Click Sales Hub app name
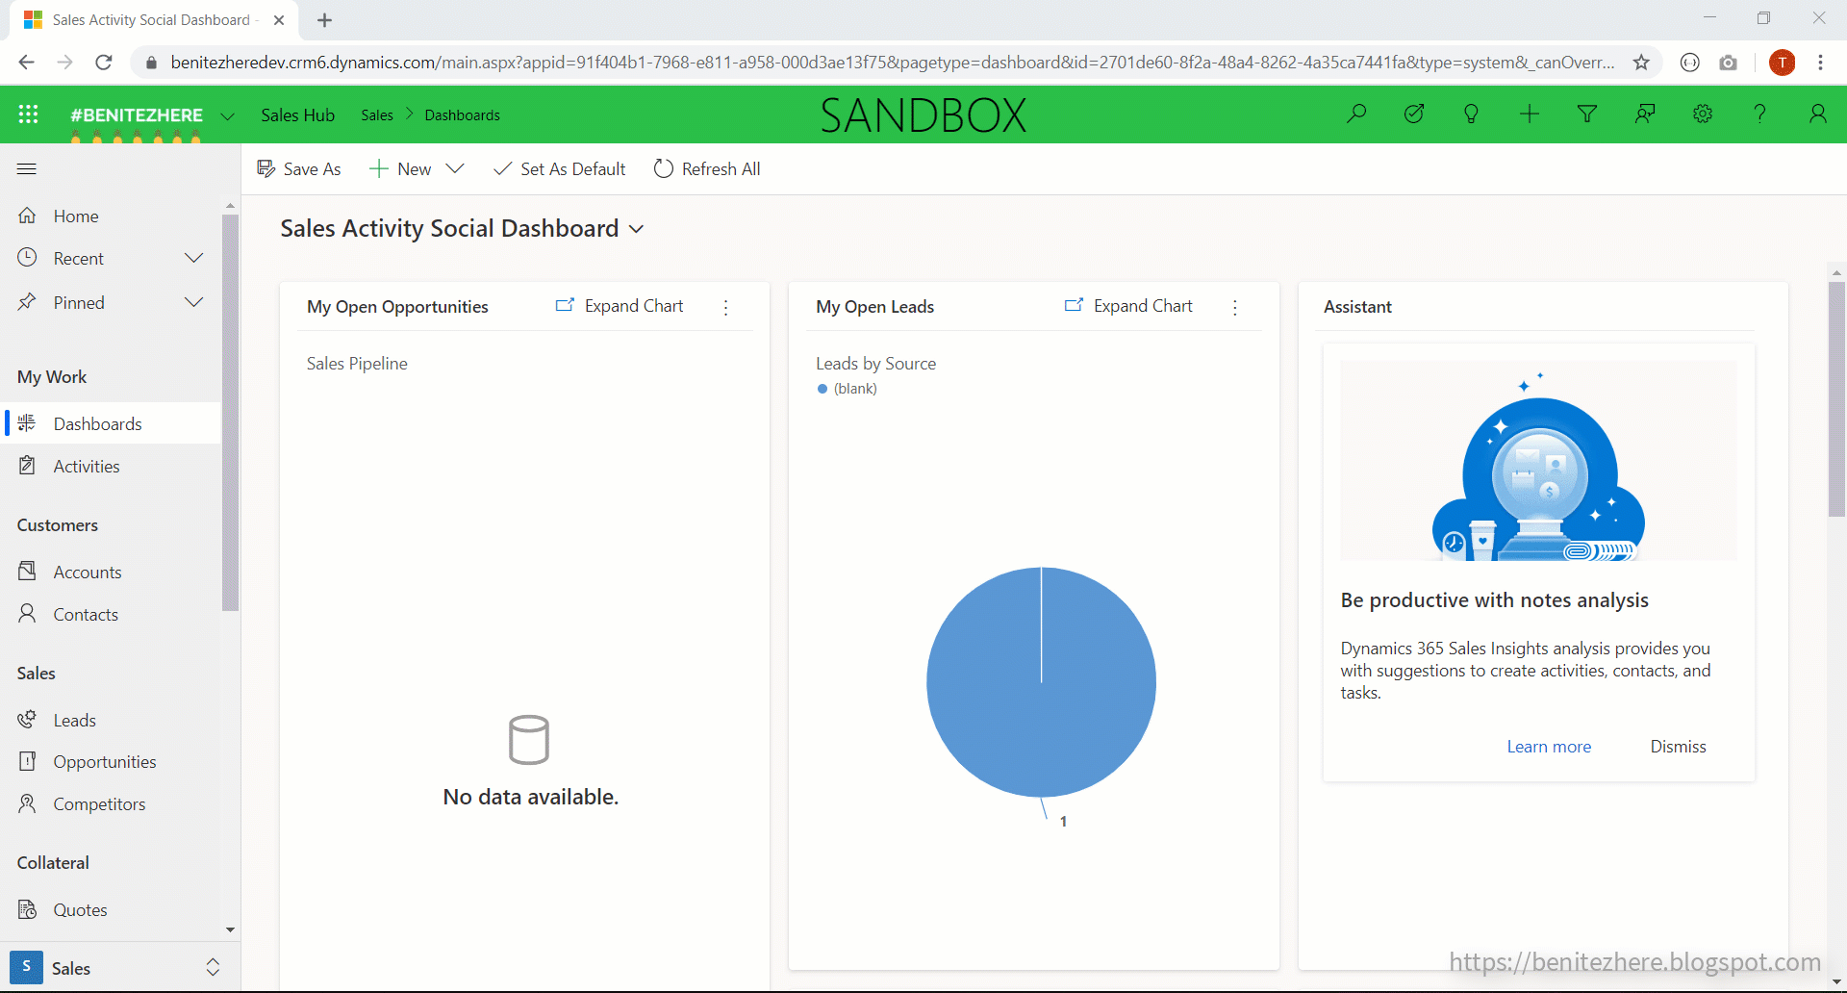Viewport: 1847px width, 993px height. point(298,115)
